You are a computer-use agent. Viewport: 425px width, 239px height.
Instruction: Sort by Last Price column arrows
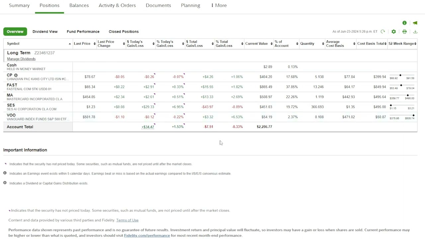95,44
